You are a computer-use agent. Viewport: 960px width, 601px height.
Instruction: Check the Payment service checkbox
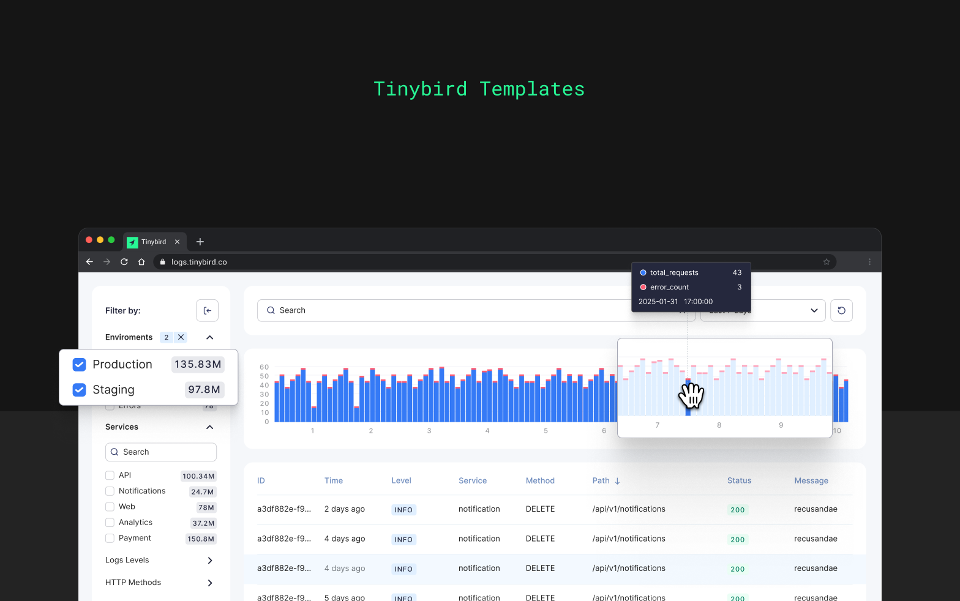[x=110, y=539]
